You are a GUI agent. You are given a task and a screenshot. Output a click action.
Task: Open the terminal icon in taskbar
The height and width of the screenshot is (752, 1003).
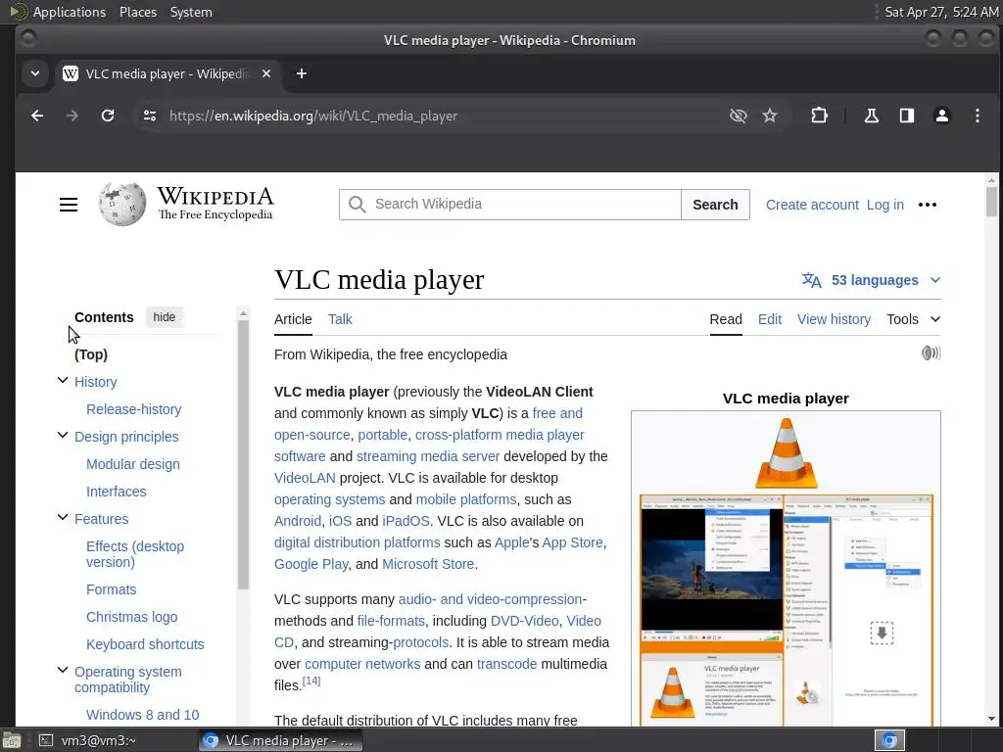click(45, 740)
